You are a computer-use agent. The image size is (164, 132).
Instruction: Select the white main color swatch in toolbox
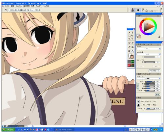click(130, 55)
